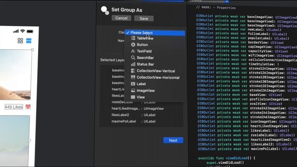Click the Cancel button

pyautogui.click(x=122, y=18)
